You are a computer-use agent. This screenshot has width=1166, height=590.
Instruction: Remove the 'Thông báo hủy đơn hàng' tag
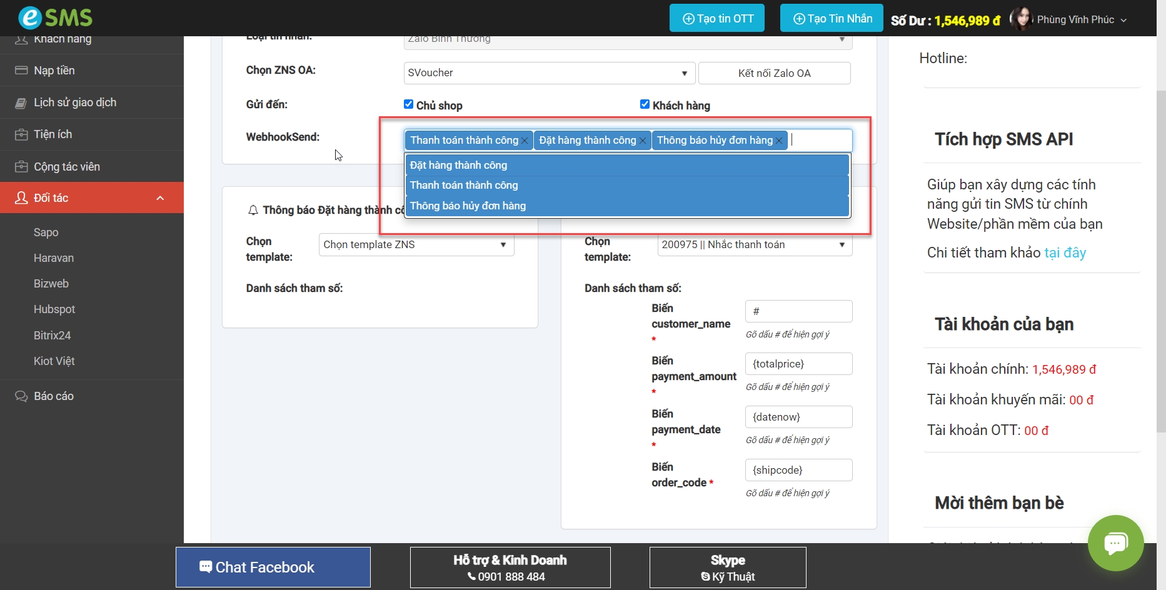click(779, 141)
